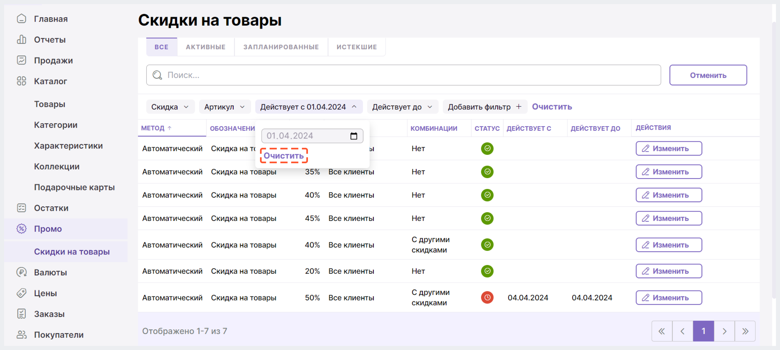The width and height of the screenshot is (780, 350).
Task: Open the Скидка filter dropdown
Action: [x=170, y=107]
